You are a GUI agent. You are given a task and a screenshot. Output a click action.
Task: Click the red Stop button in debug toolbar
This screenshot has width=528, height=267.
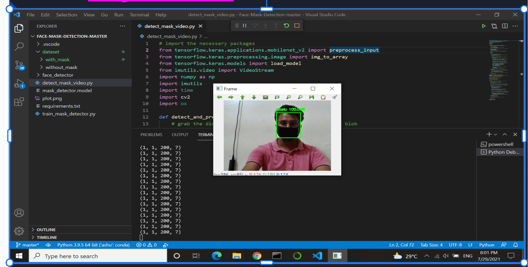click(297, 26)
